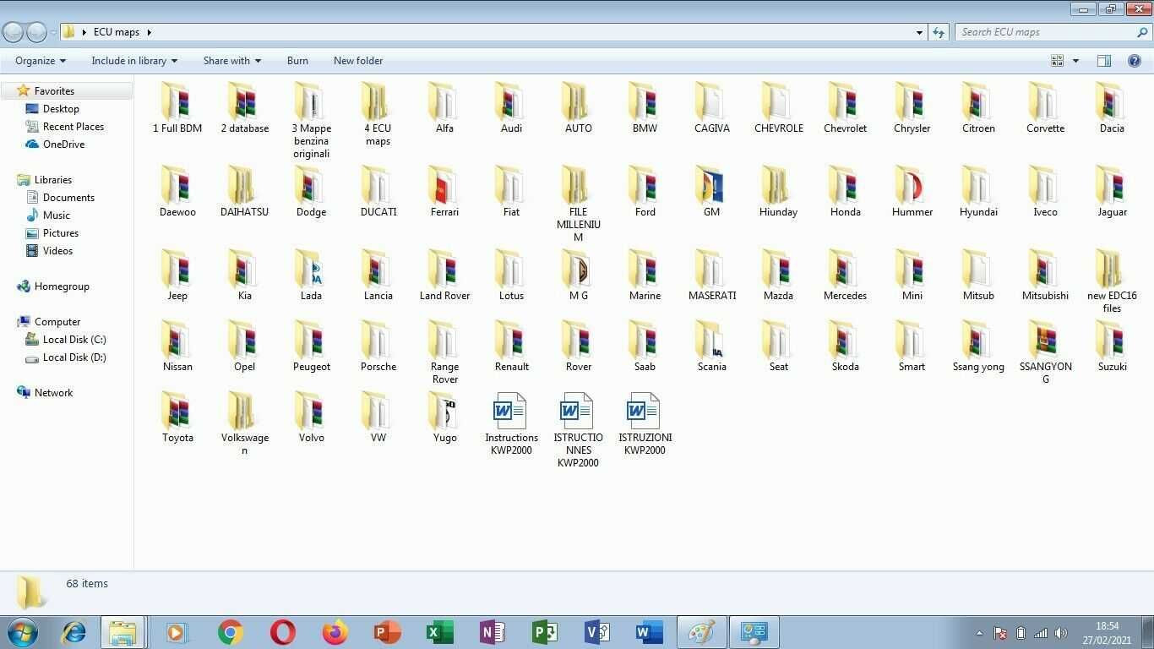Open the Scania folder
This screenshot has height=649, width=1154.
(x=711, y=346)
